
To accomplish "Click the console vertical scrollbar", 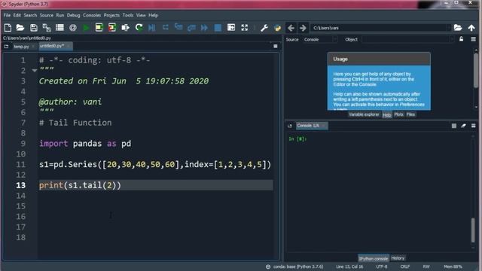I will pos(473,230).
